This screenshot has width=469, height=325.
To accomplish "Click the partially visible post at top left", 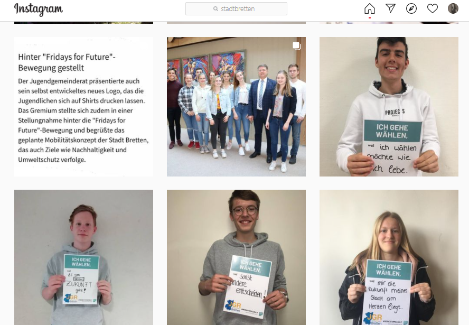I will (84, 22).
